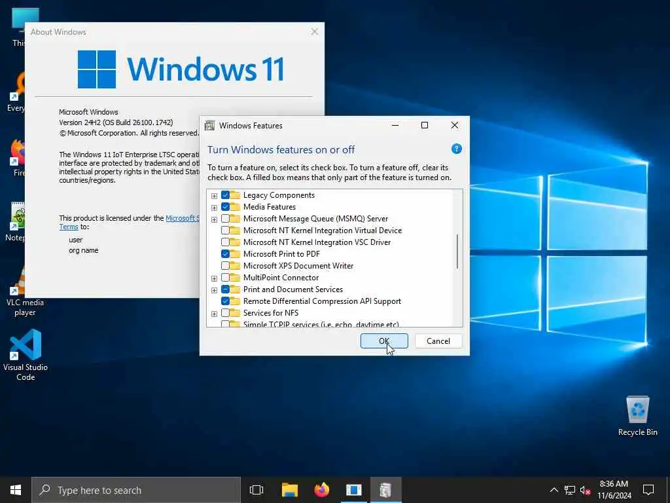Expand Print and Document Services node
The height and width of the screenshot is (503, 670).
click(x=214, y=290)
